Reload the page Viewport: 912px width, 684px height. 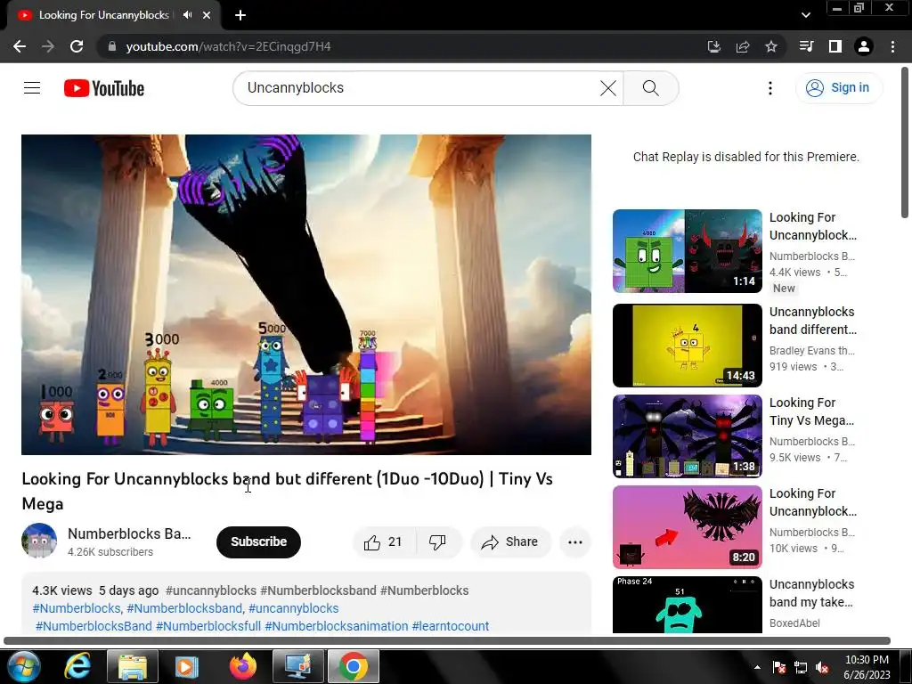(x=77, y=46)
